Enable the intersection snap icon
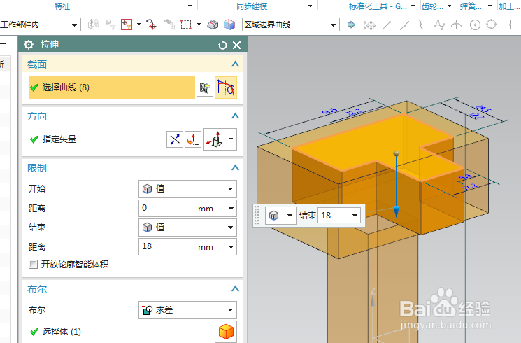Image resolution: width=521 pixels, height=343 pixels. (x=456, y=24)
